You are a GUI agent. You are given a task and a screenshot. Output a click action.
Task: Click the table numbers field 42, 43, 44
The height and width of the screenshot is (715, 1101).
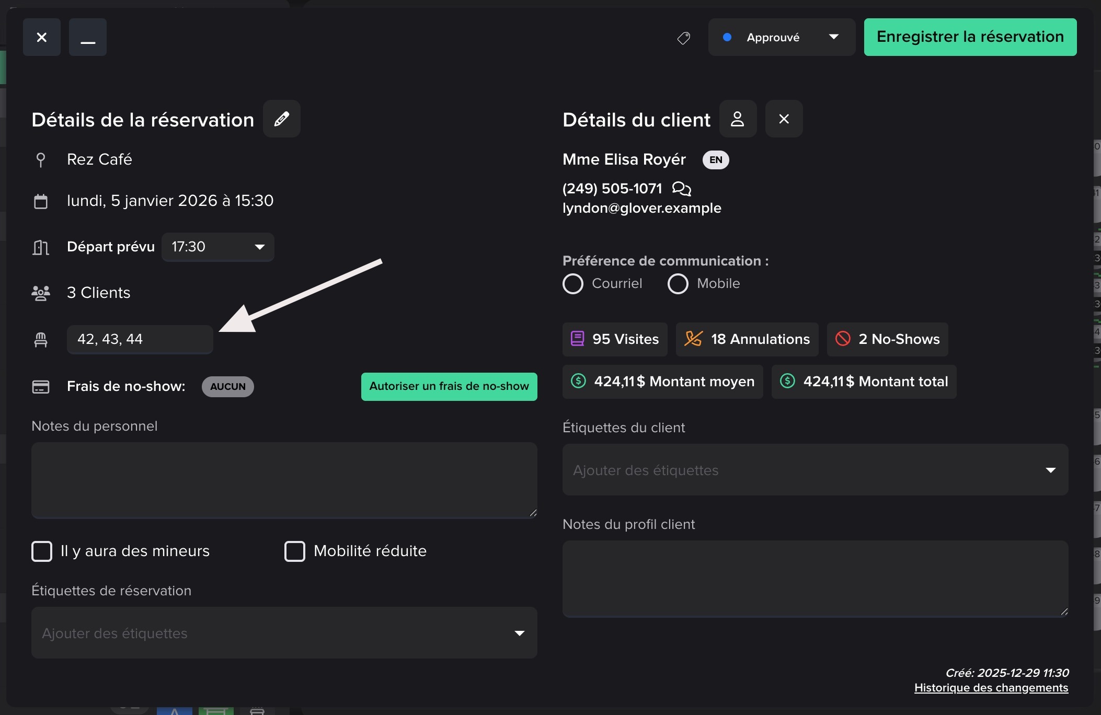(140, 339)
